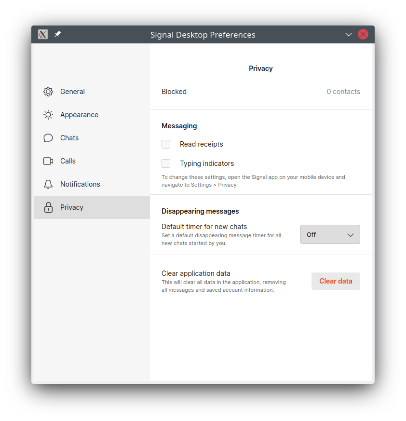Viewport: 406px width, 421px height.
Task: Toggle the Read receipts checkbox
Action: tap(166, 144)
